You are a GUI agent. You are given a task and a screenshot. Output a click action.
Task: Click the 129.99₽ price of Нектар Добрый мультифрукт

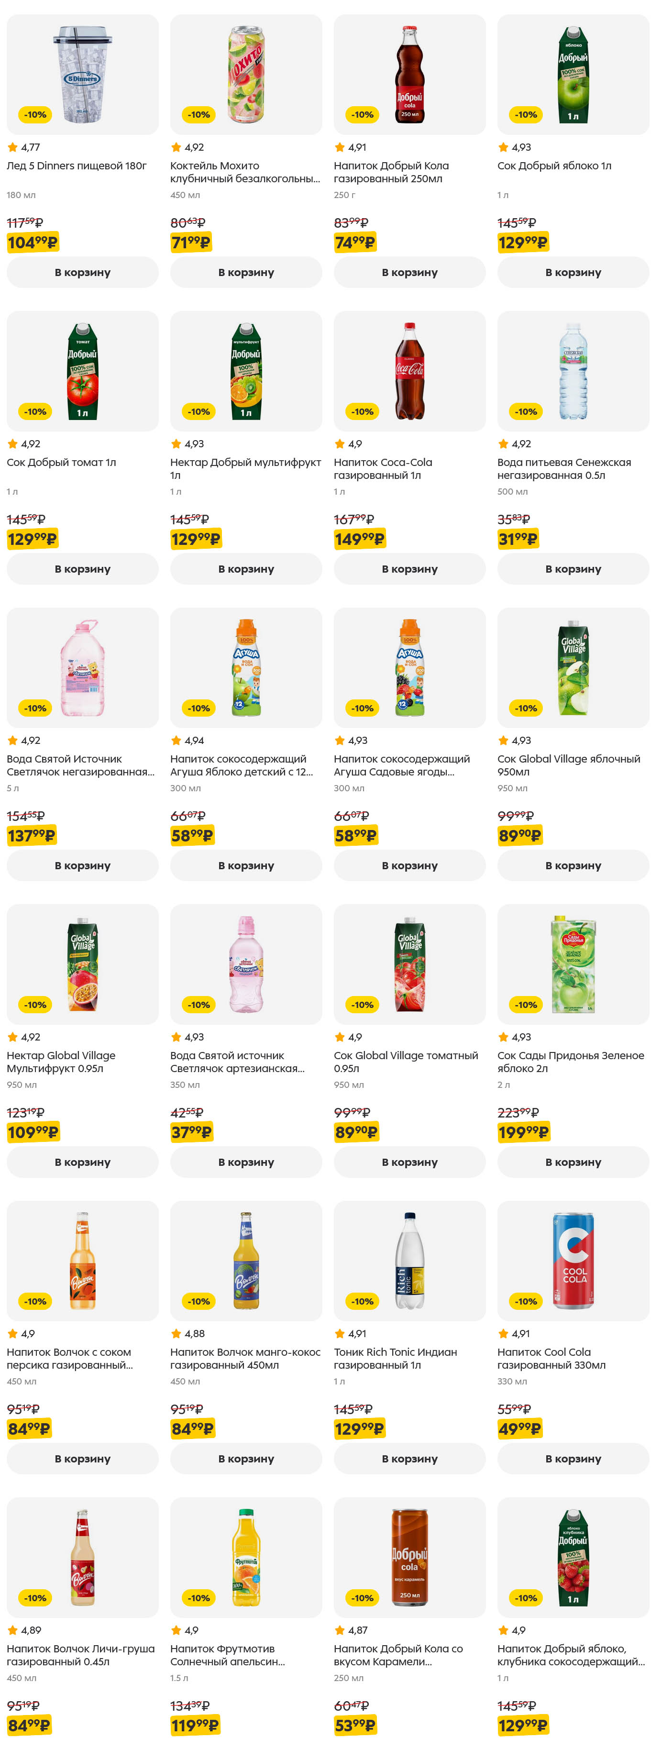195,539
